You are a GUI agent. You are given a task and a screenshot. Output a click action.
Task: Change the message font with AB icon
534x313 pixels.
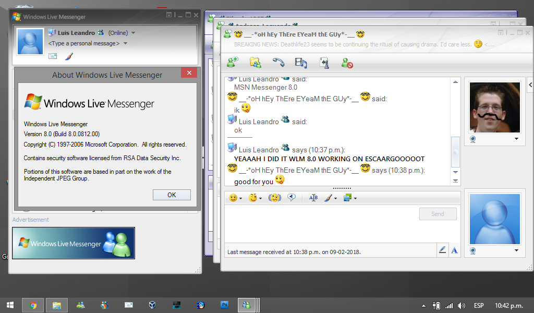click(x=313, y=198)
